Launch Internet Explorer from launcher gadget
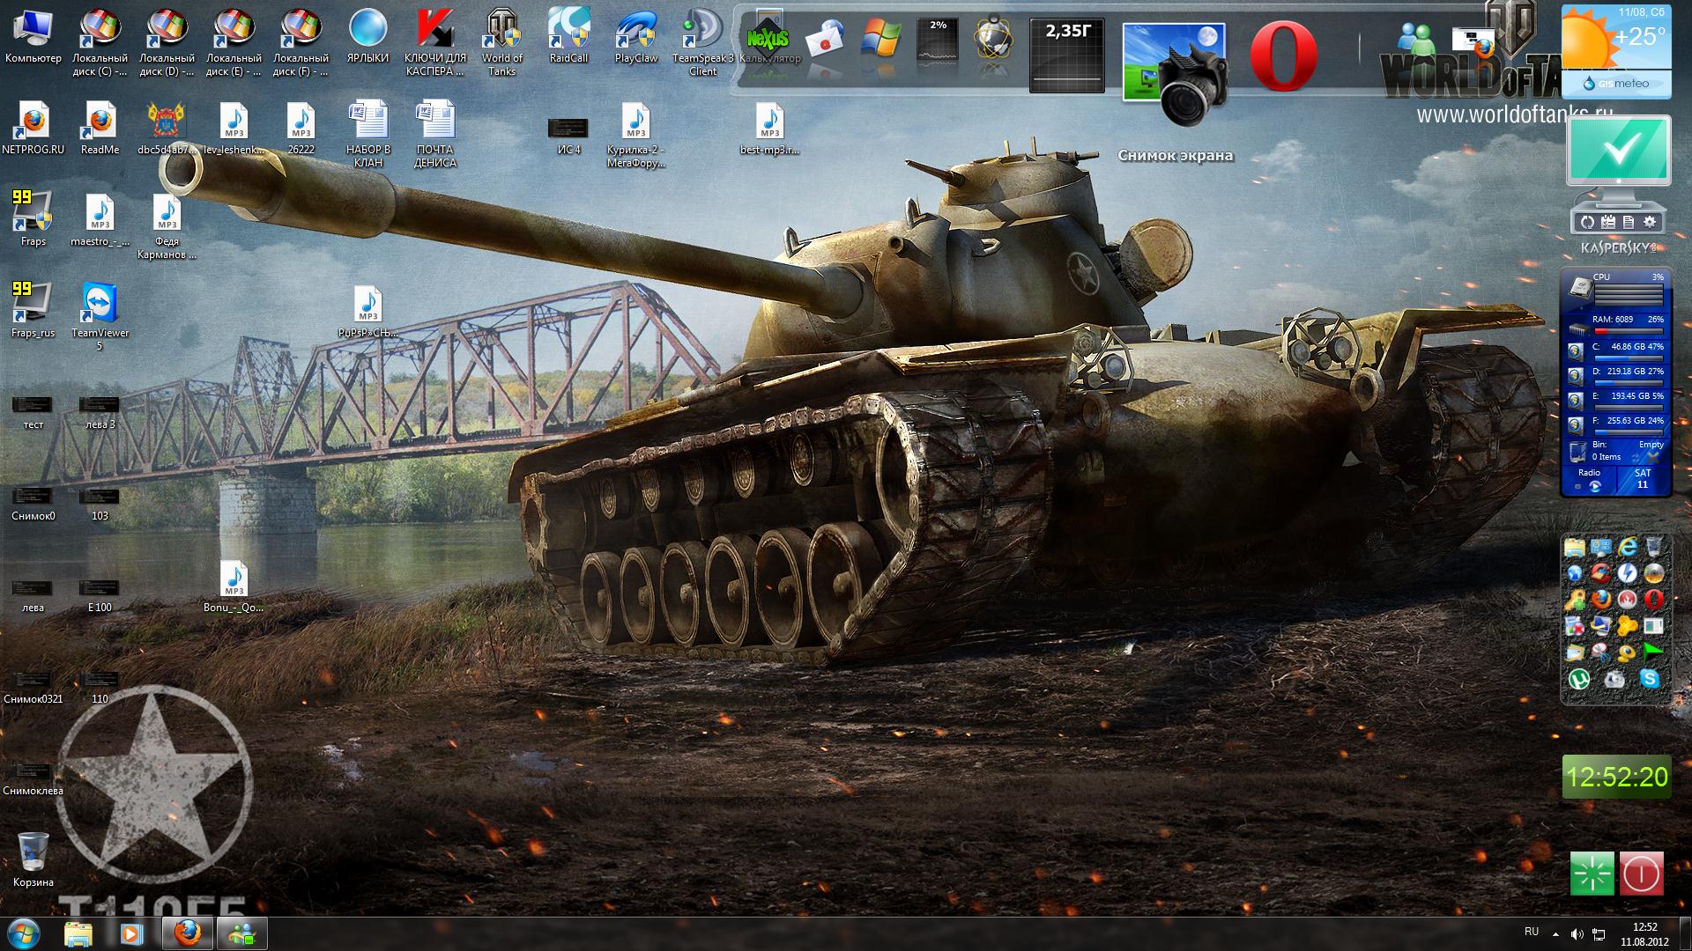1692x951 pixels. [x=1628, y=547]
